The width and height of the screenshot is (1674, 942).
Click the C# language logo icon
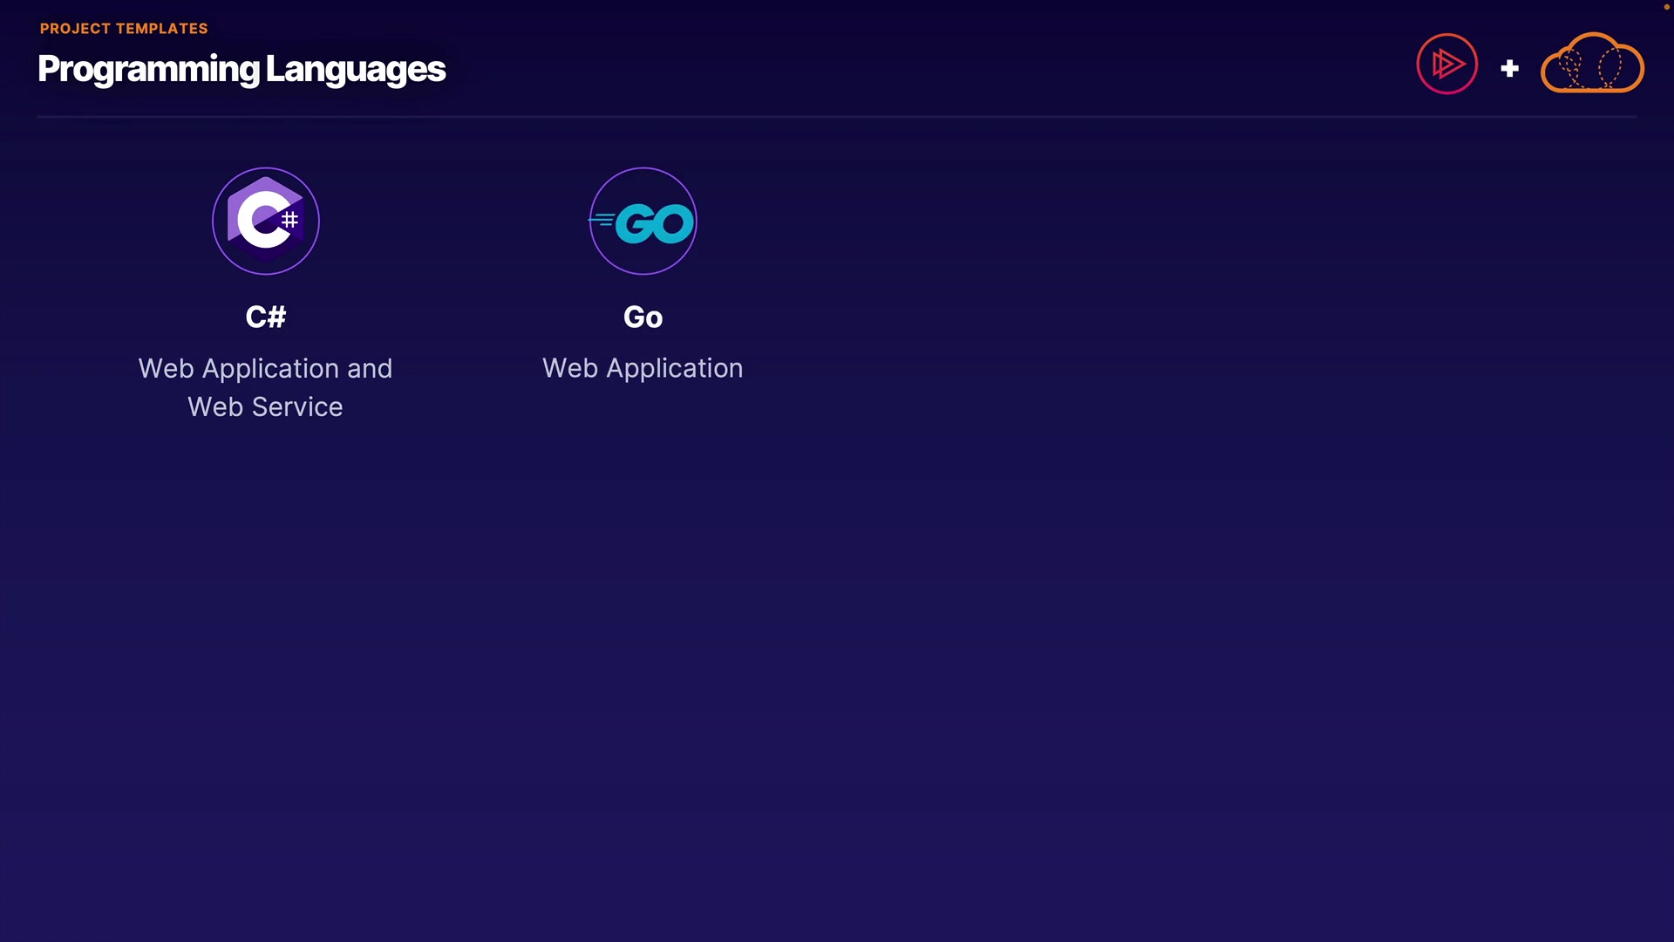point(265,221)
